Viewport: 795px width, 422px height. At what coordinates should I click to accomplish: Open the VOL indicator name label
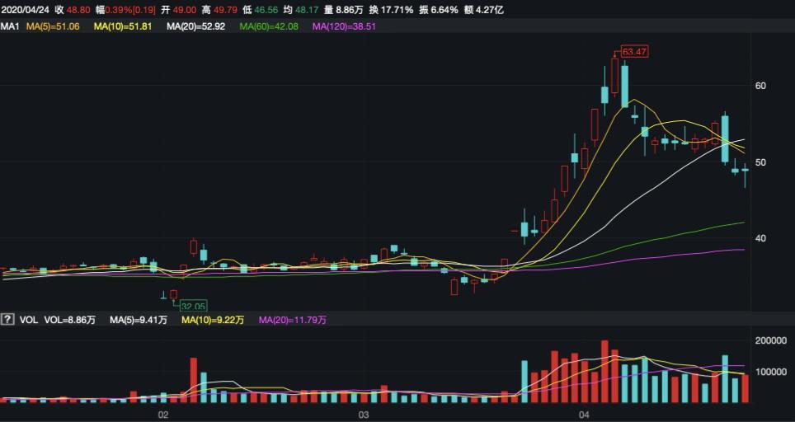point(29,319)
